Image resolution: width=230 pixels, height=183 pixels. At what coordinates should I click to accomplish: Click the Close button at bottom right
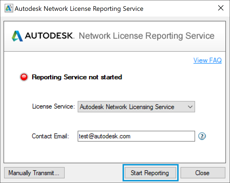tap(202, 173)
